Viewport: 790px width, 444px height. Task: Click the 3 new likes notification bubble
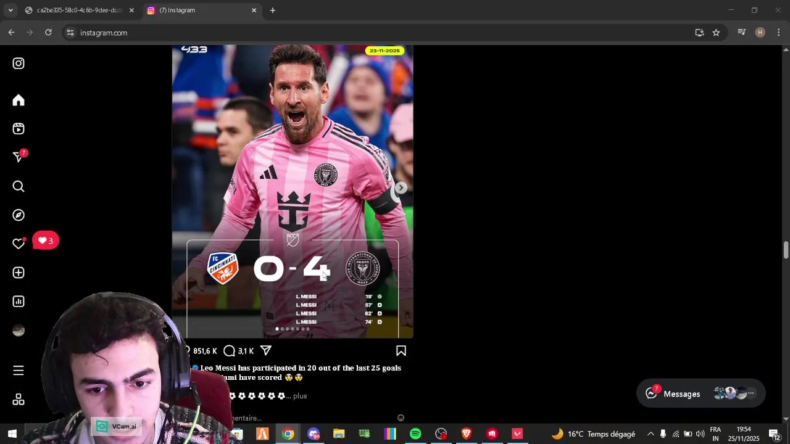coord(46,240)
